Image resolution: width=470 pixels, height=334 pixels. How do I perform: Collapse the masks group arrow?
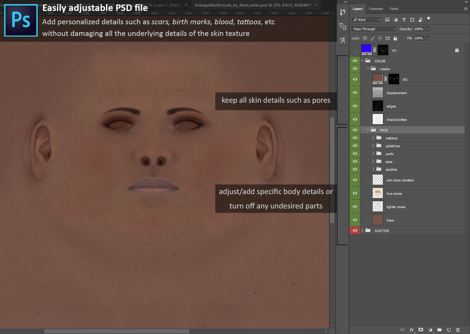368,68
